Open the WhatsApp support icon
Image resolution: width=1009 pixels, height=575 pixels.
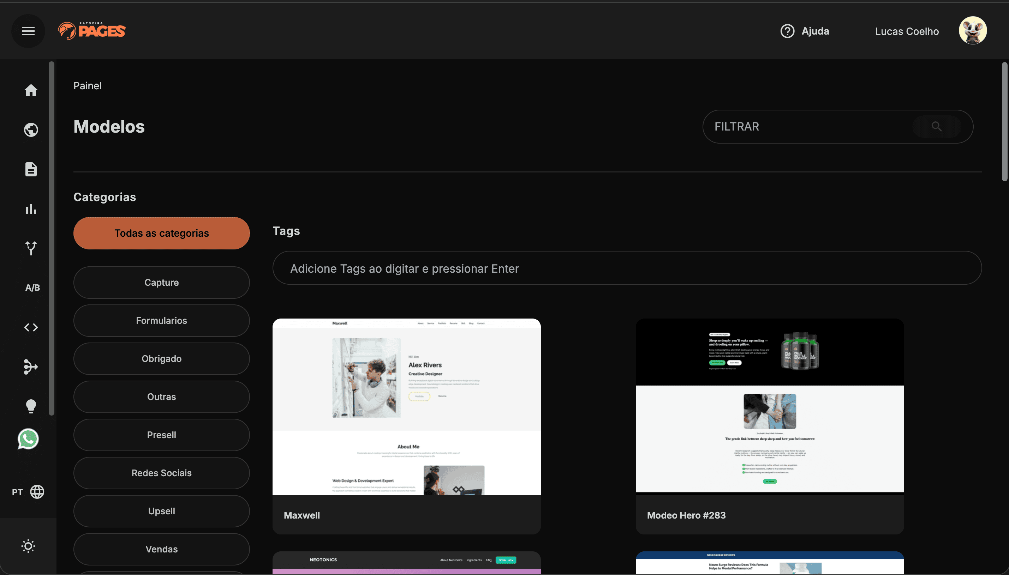(28, 439)
